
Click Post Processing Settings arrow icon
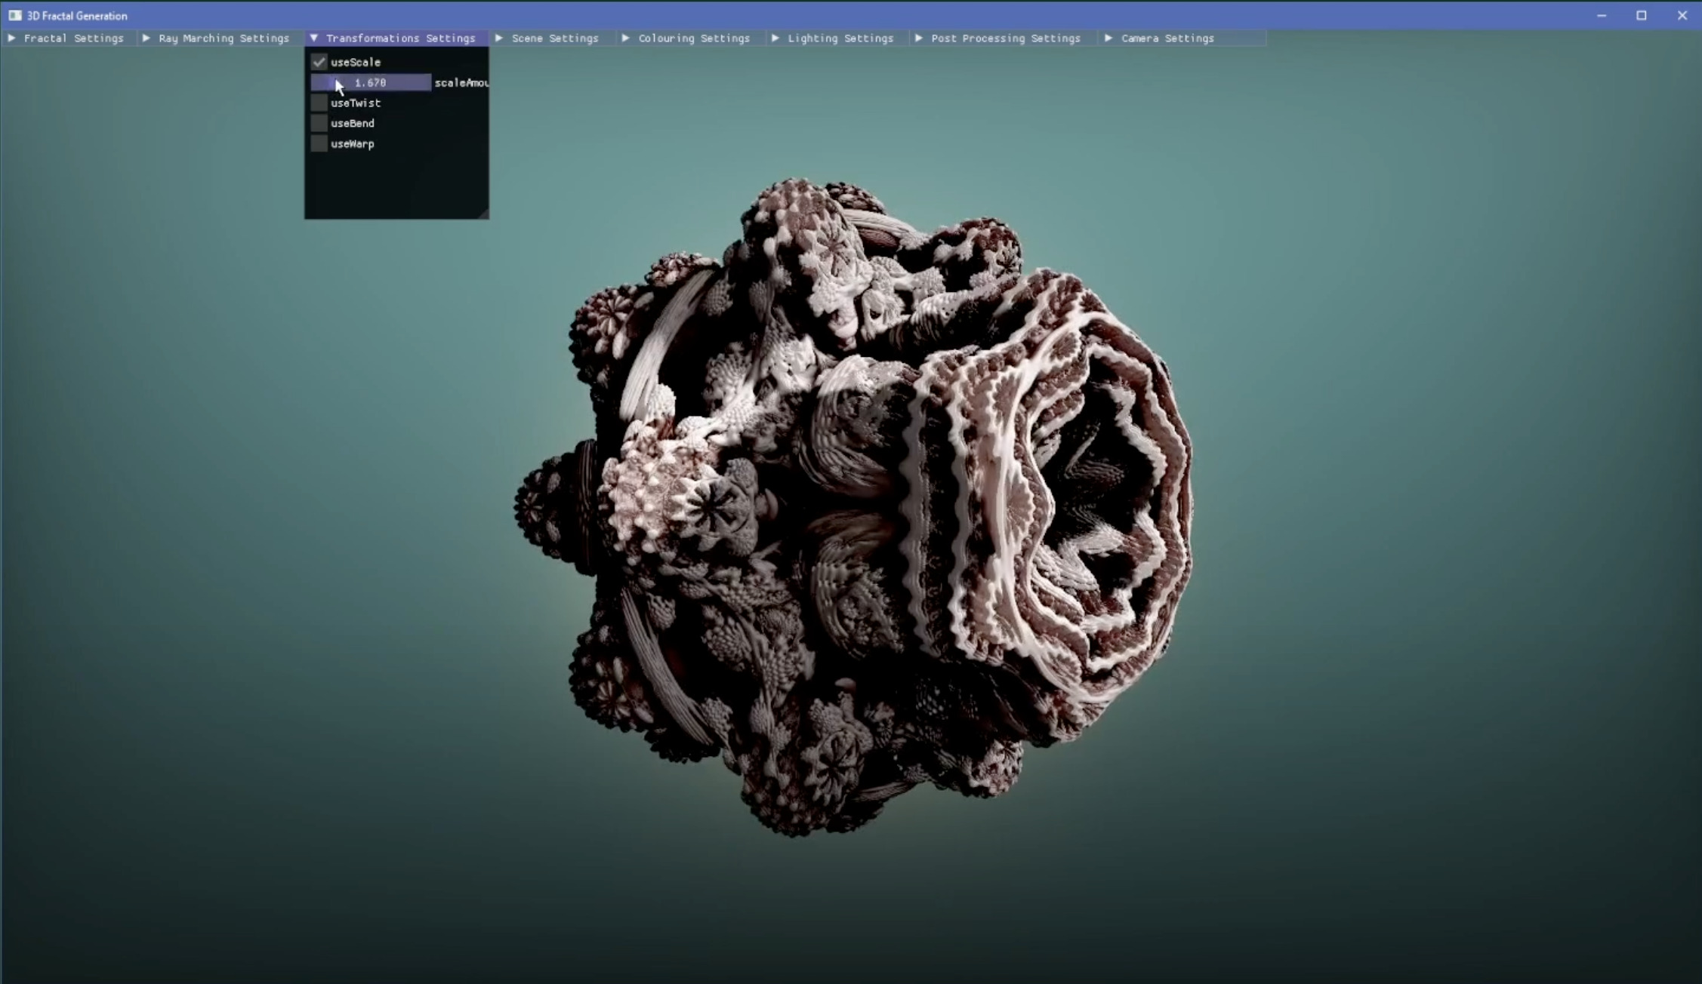(x=919, y=38)
